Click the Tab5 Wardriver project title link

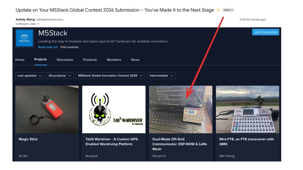[x=112, y=141]
